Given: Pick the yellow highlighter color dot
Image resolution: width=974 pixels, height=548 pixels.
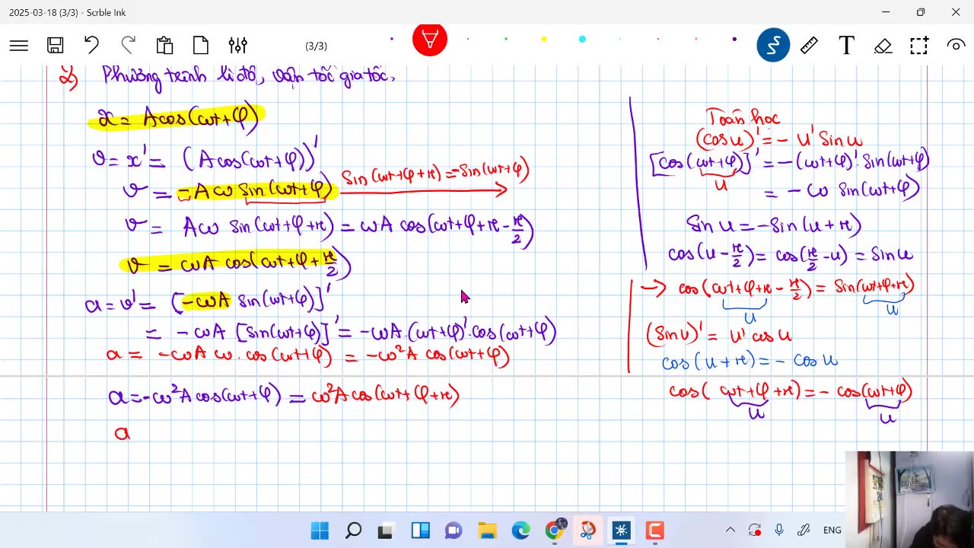Looking at the screenshot, I should (544, 39).
